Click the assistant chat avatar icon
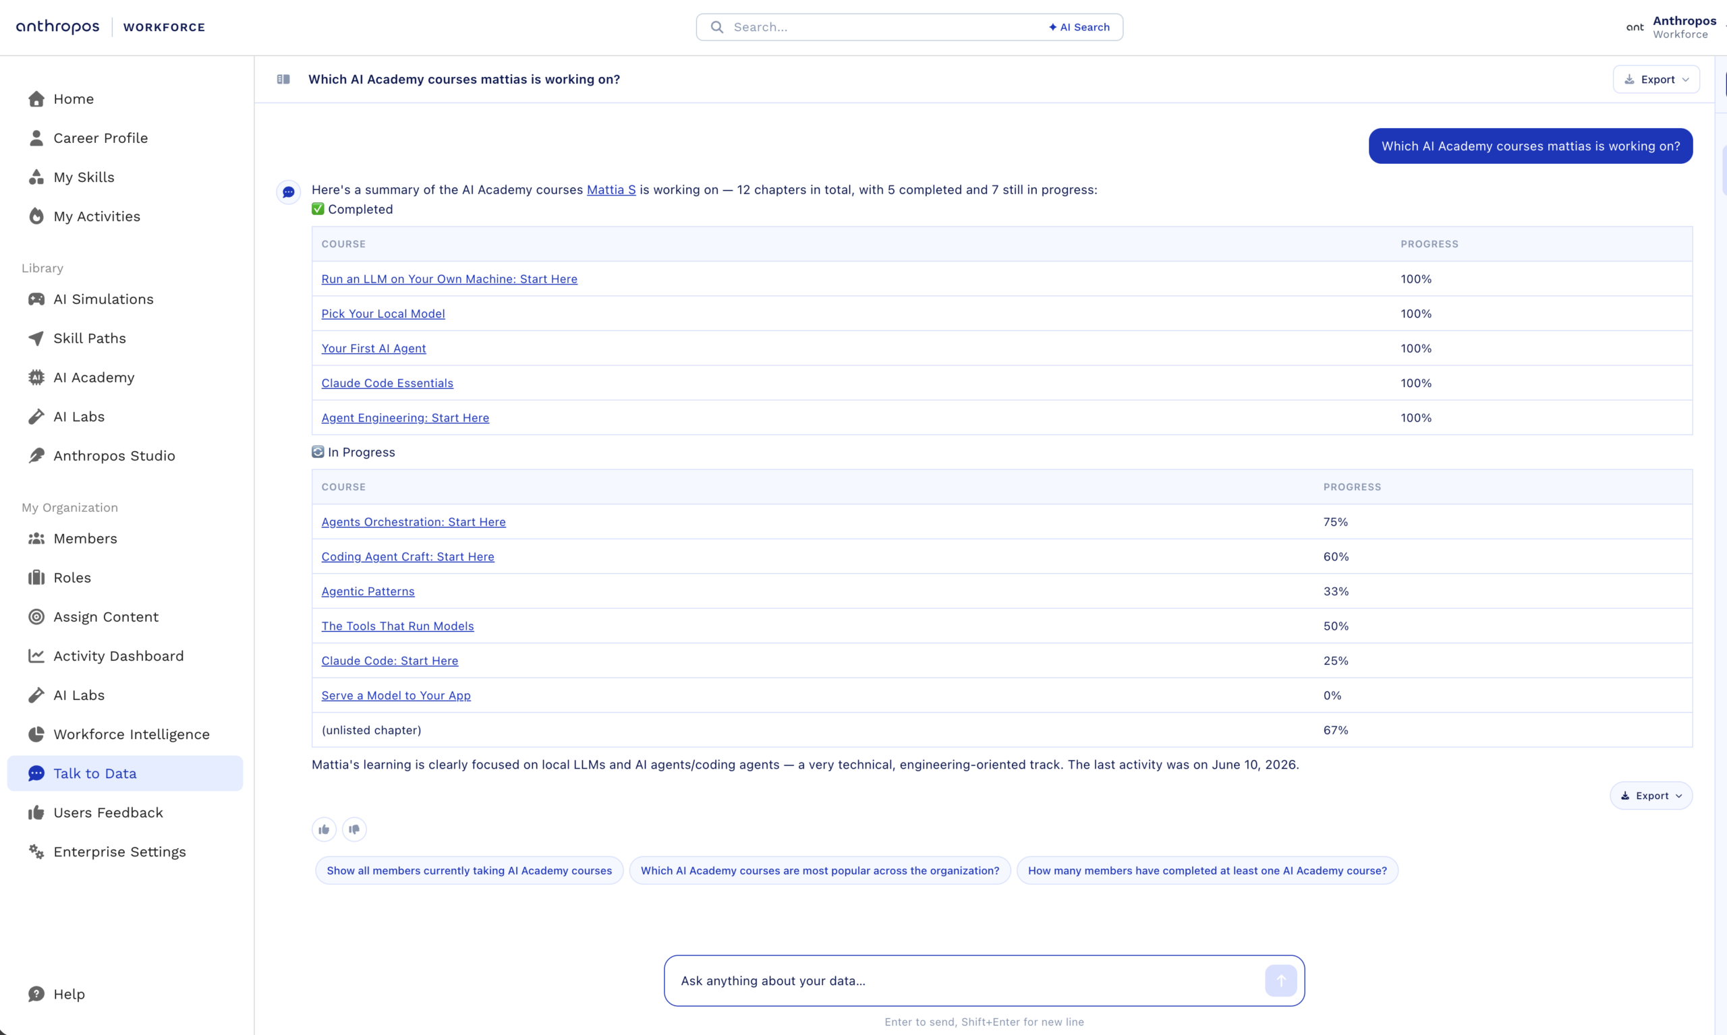 [x=288, y=191]
